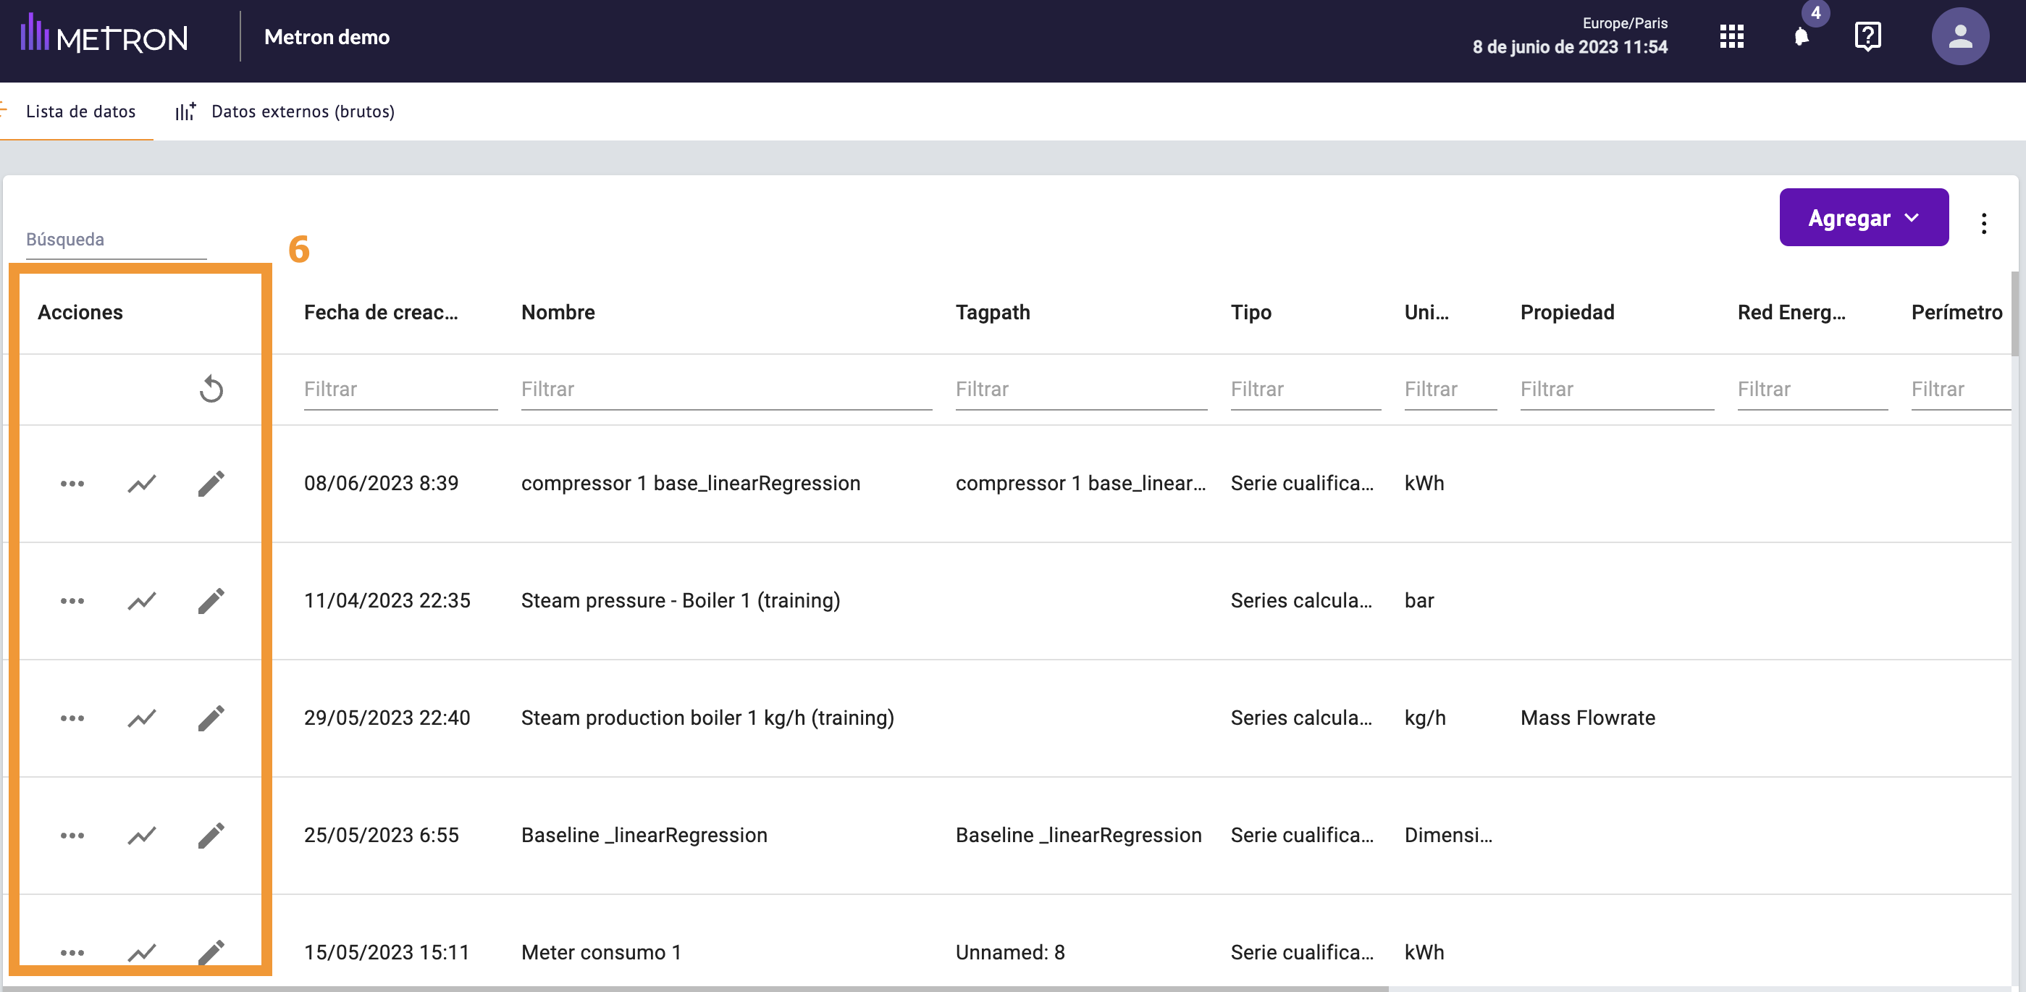Sort by Fecha de creac... column header
Image resolution: width=2026 pixels, height=992 pixels.
pos(381,312)
